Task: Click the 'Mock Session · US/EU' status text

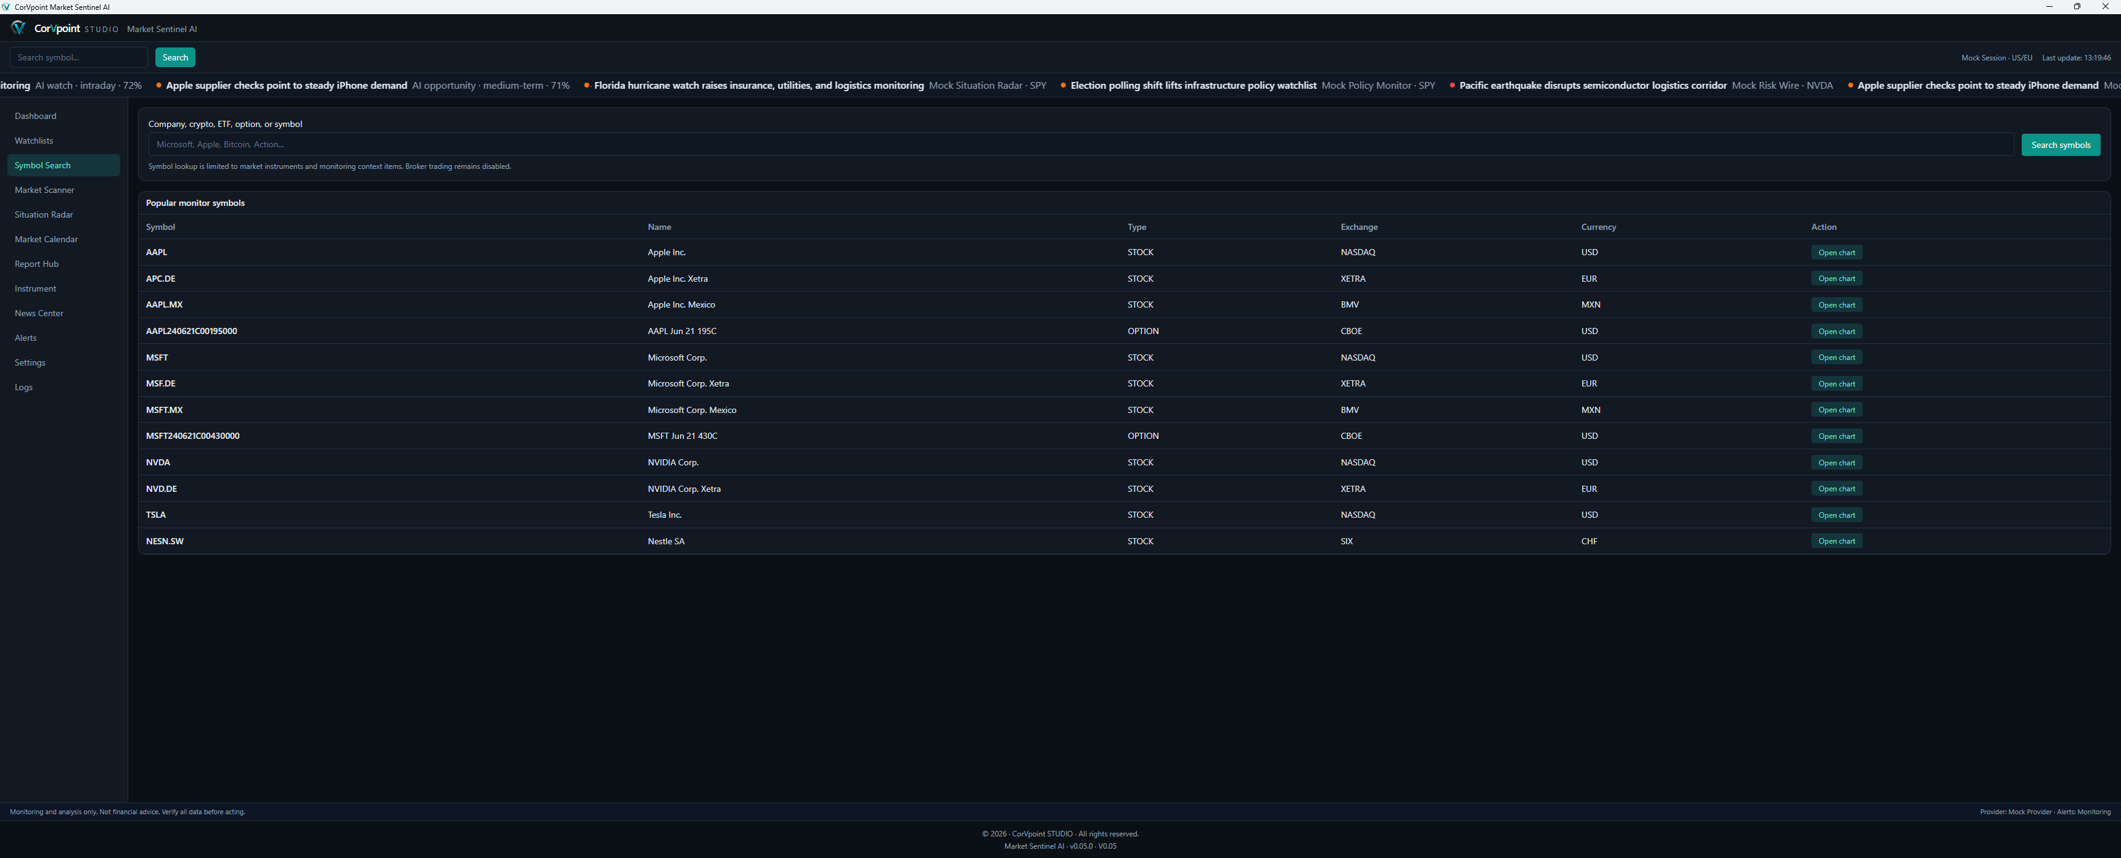Action: click(1996, 58)
